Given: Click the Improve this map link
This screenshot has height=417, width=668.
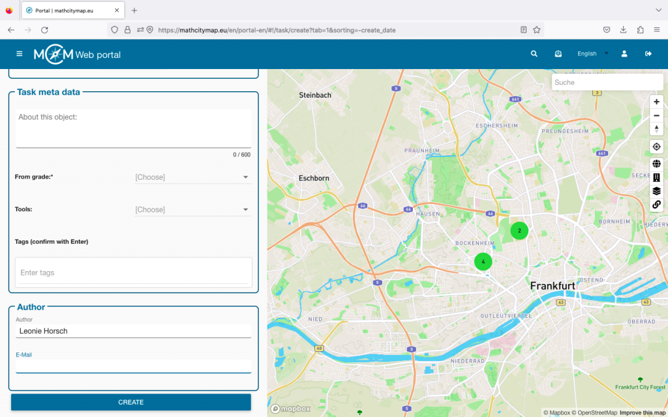Looking at the screenshot, I should coord(643,412).
